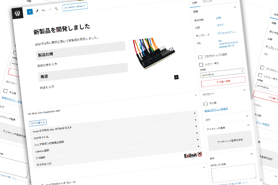Check 未分類 in left background window
The height and width of the screenshot is (185, 278).
click(x=5, y=91)
